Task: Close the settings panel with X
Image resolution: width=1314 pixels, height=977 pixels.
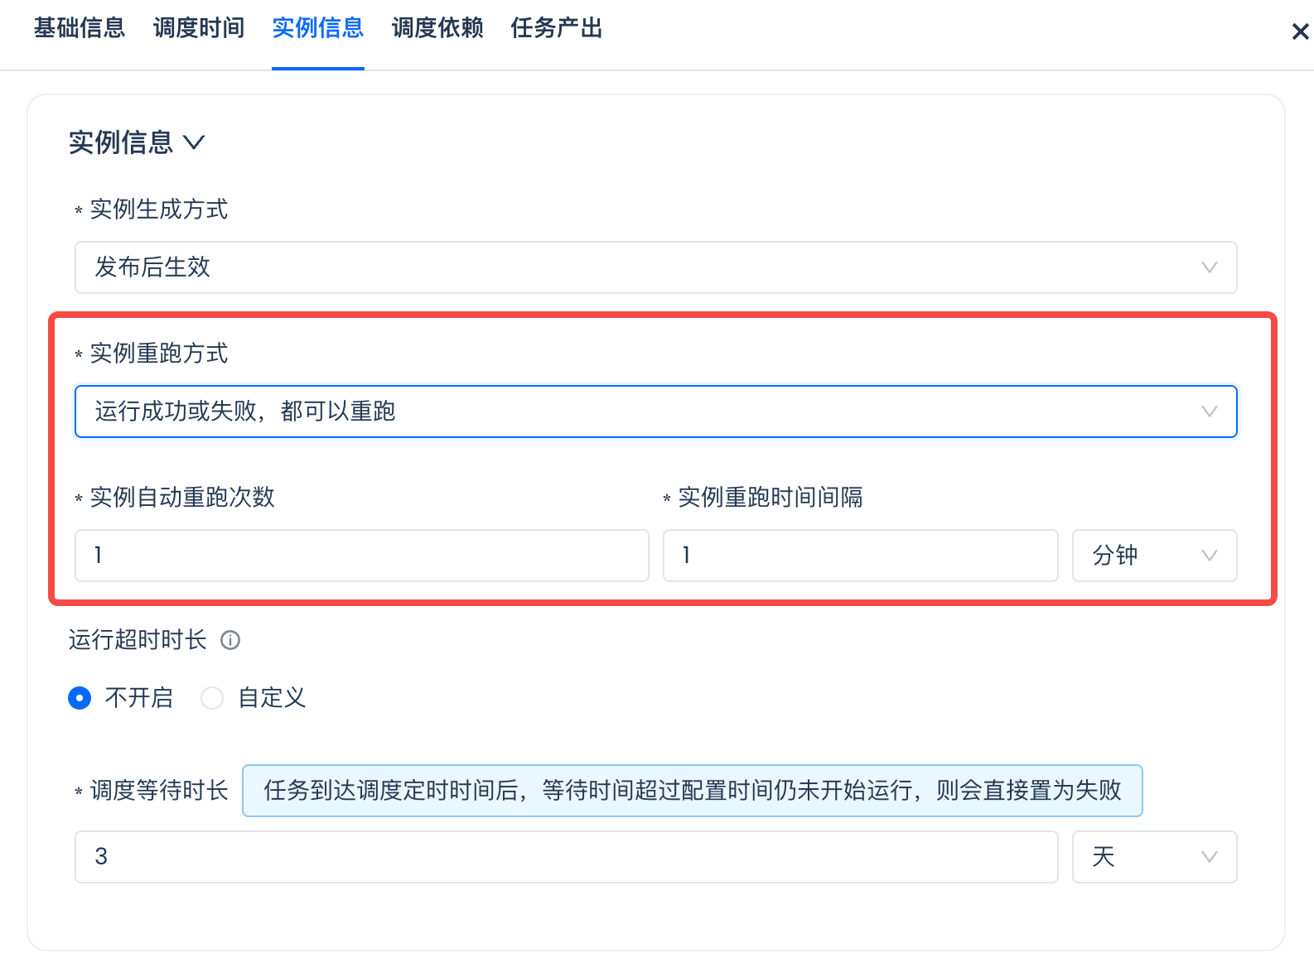Action: [1300, 31]
